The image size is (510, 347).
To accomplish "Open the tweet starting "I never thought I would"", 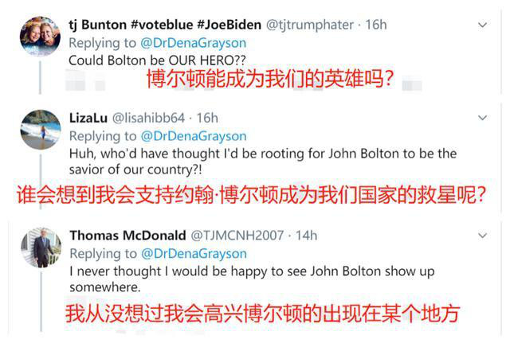I will tap(251, 271).
